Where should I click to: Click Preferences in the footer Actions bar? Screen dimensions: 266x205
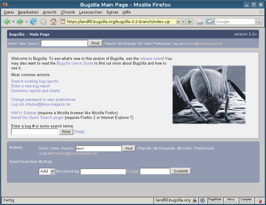coord(204,148)
